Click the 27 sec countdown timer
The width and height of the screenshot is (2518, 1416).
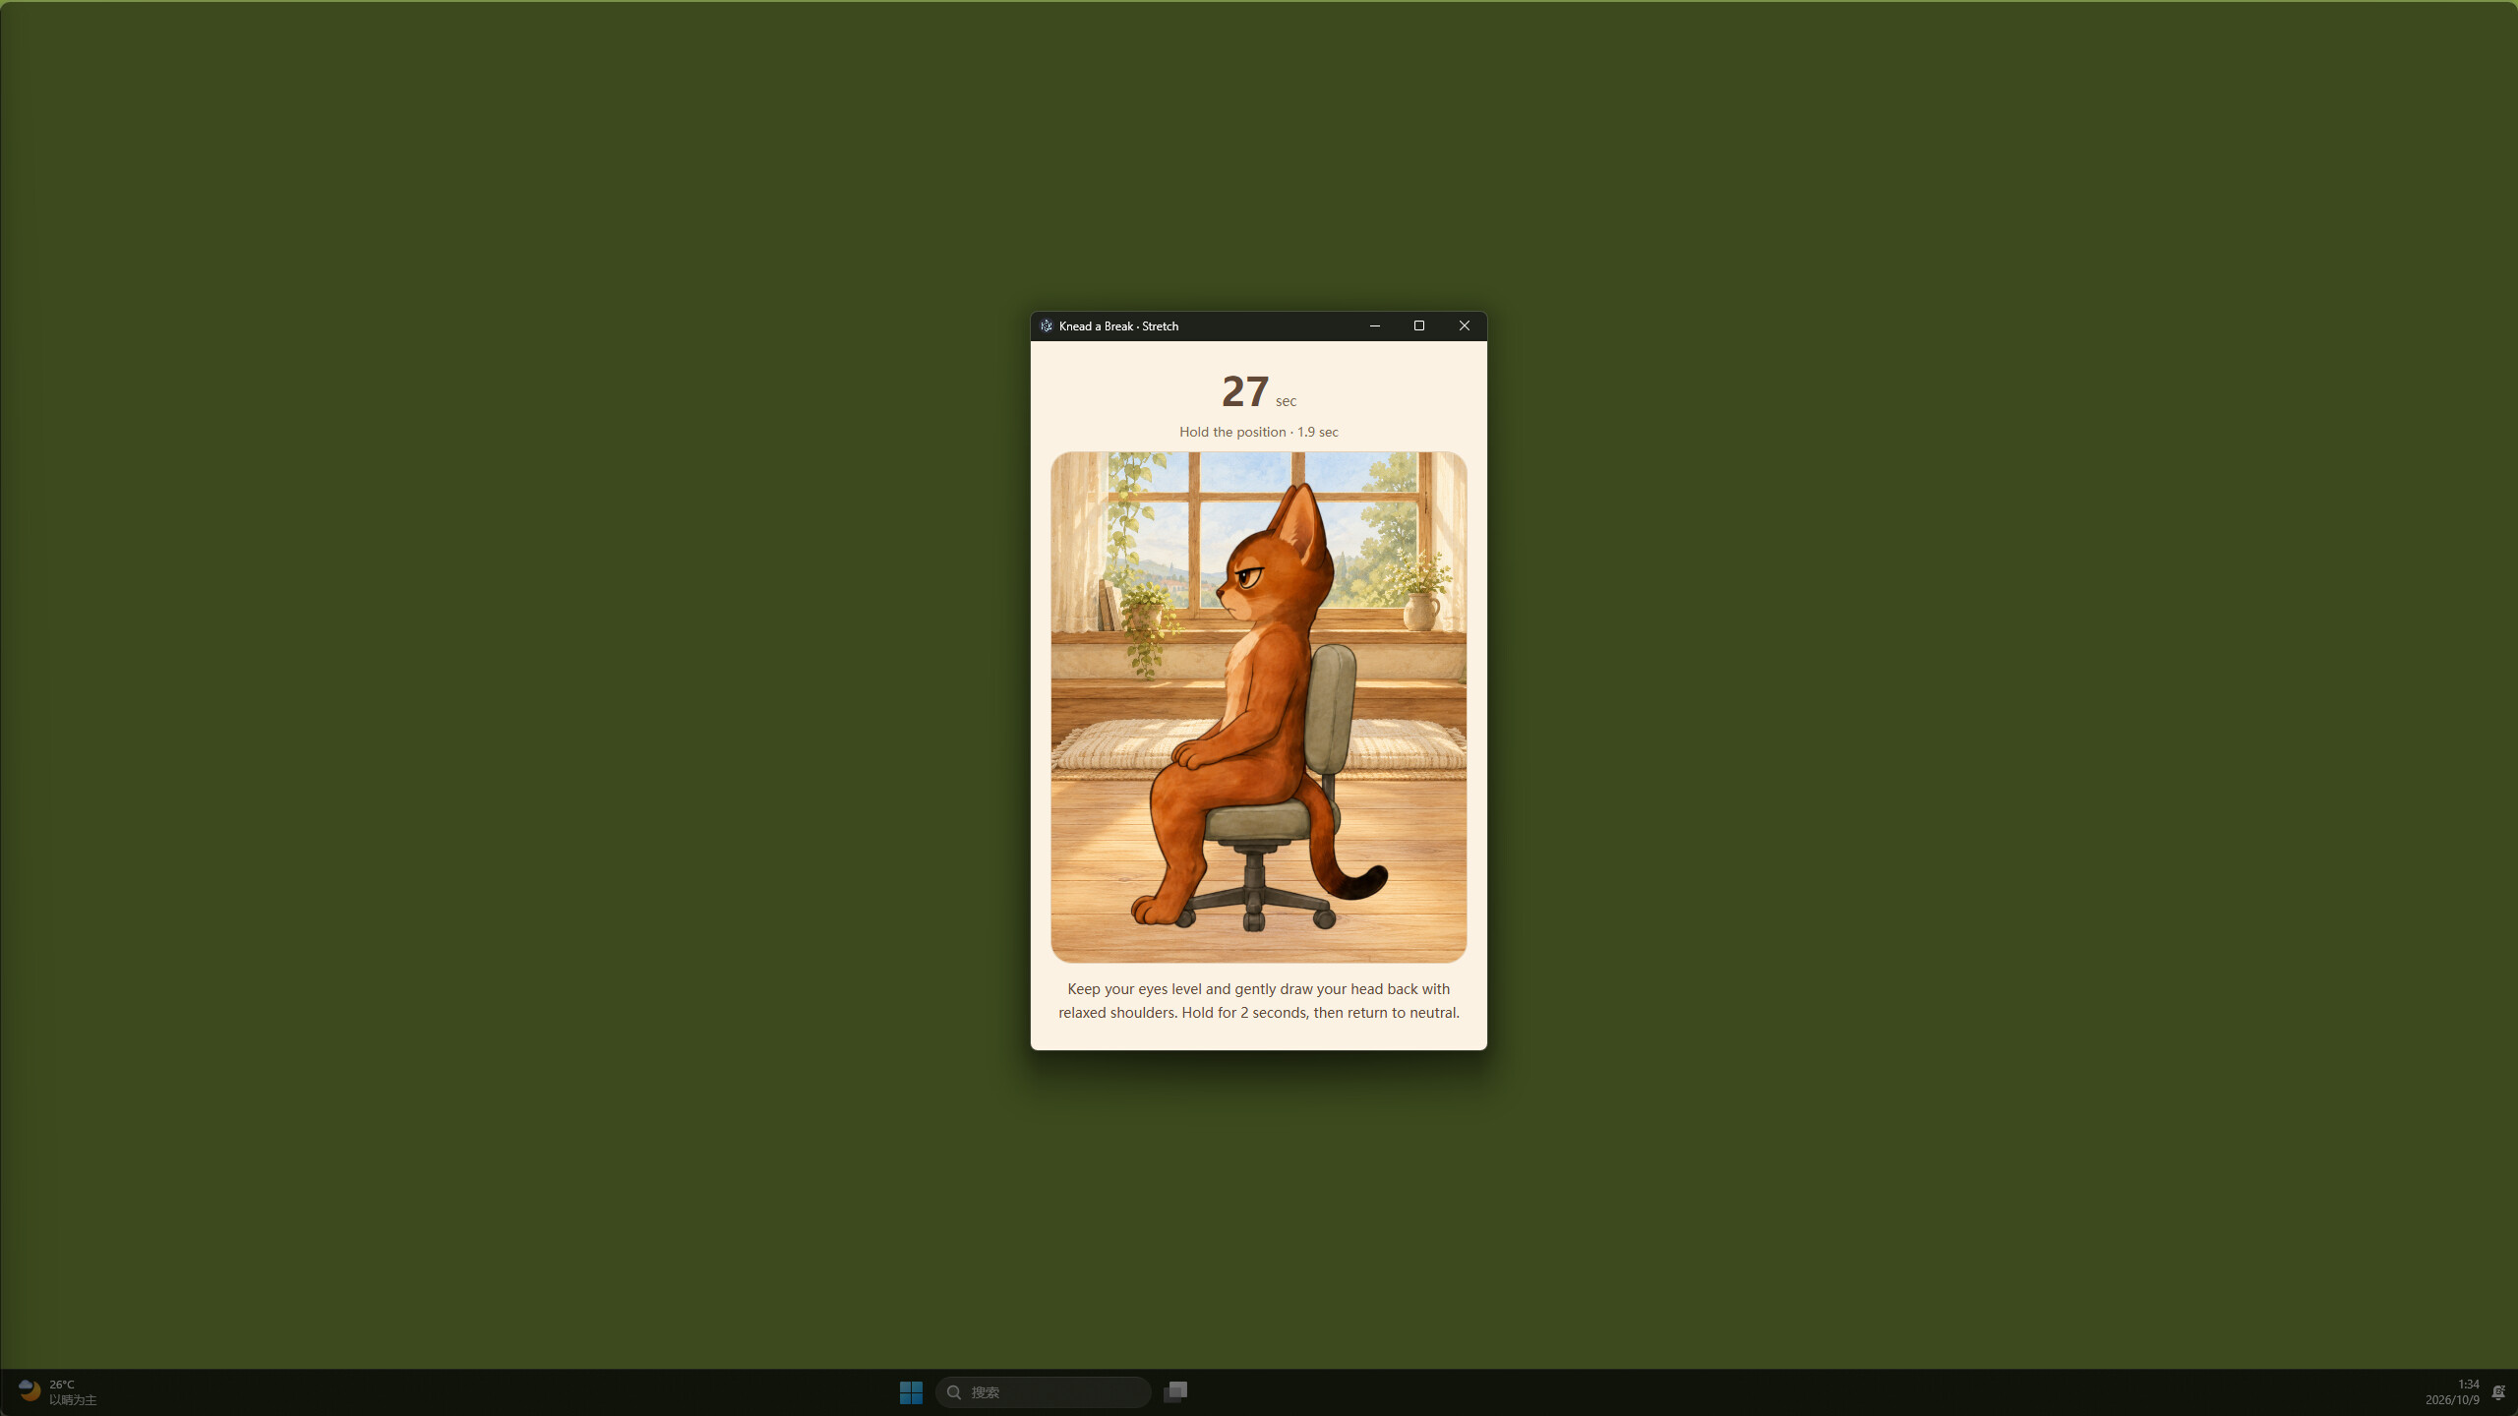pos(1258,391)
